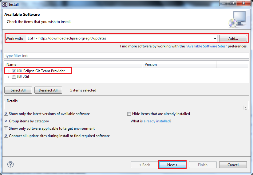Minimize the Install dialog window

[224, 3]
